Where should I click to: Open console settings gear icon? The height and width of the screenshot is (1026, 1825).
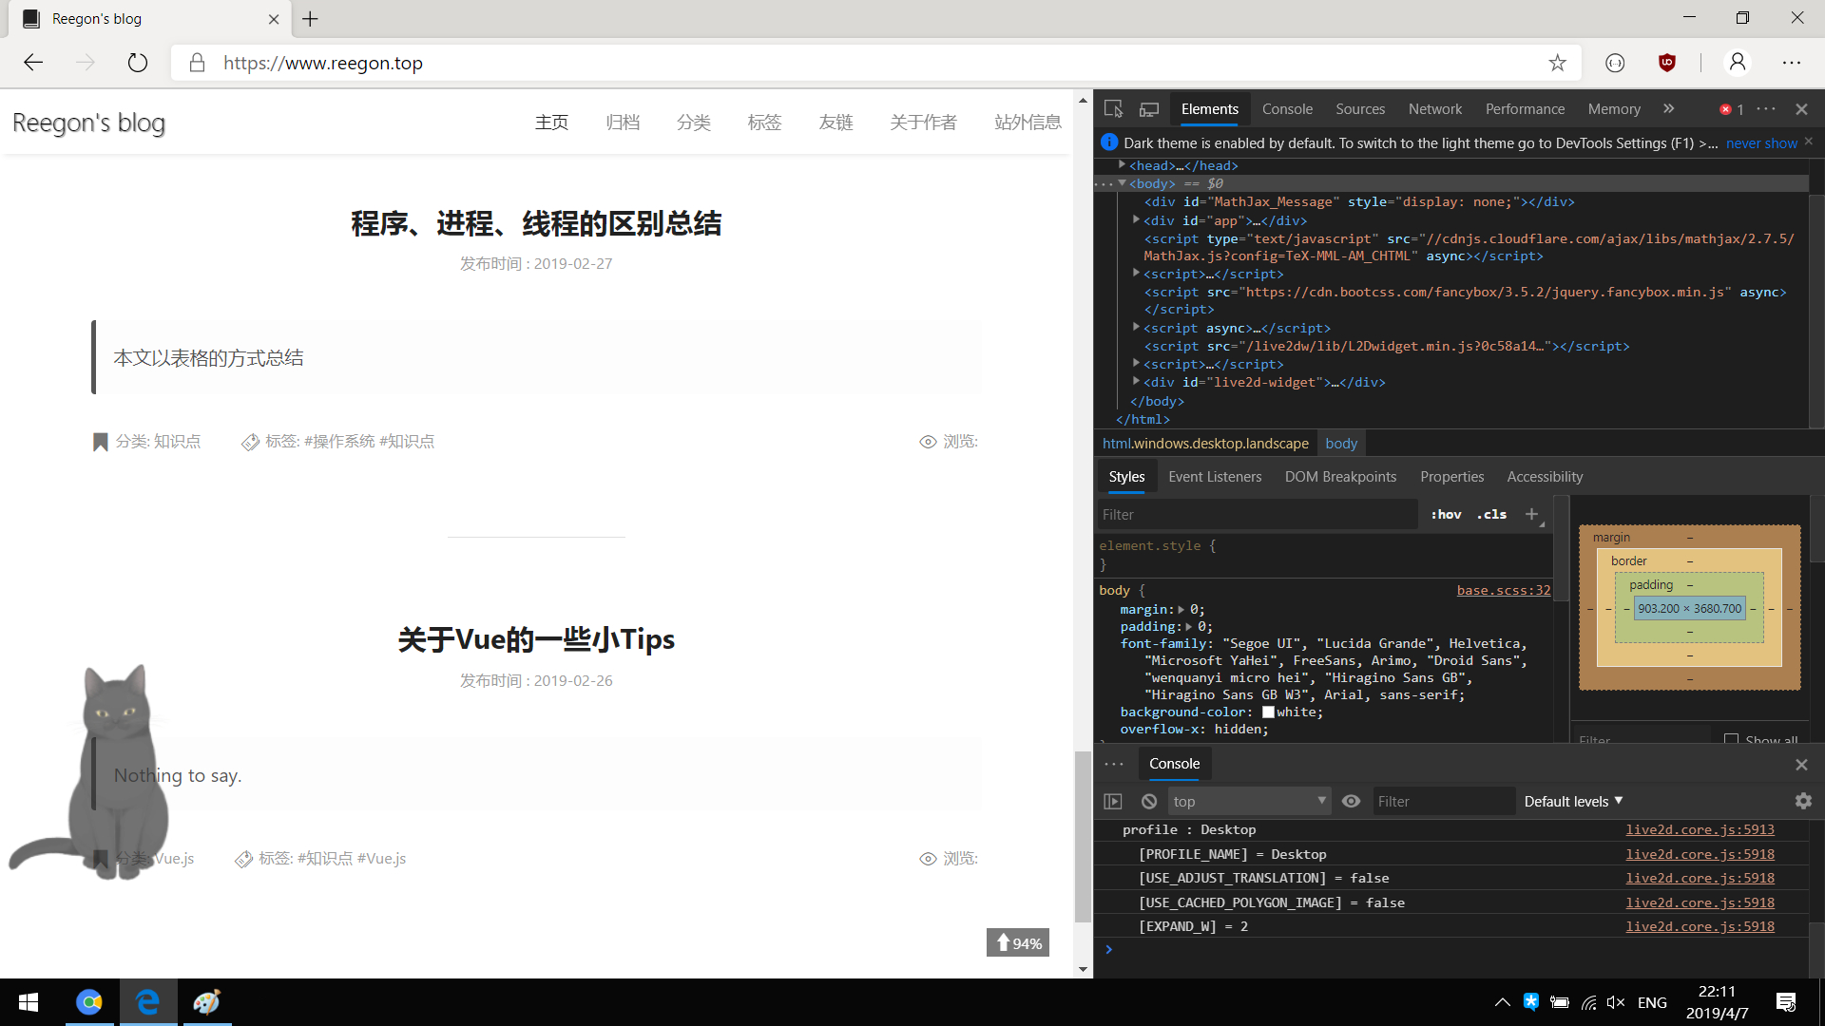(1803, 802)
